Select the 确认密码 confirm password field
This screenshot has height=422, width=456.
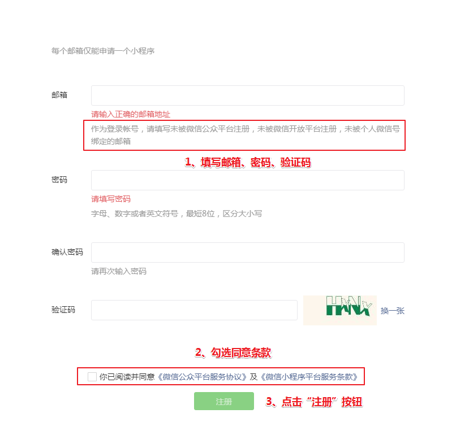click(247, 253)
